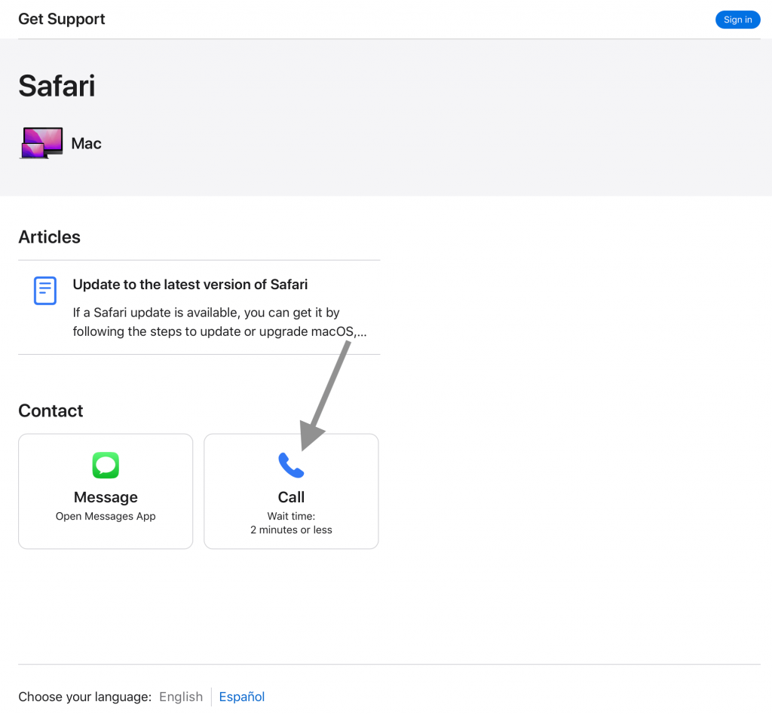Select the Mac device thumbnail image
Image resolution: width=772 pixels, height=714 pixels.
point(42,142)
